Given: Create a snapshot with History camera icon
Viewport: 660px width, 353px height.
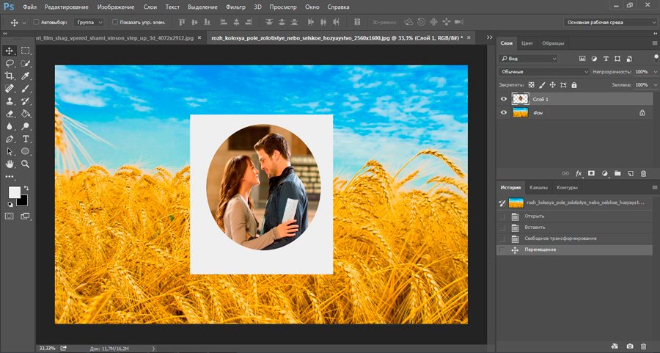Looking at the screenshot, I should tap(629, 346).
